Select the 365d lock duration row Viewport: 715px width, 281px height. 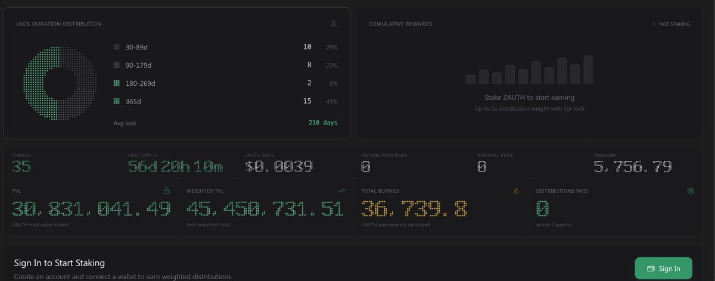(x=225, y=102)
